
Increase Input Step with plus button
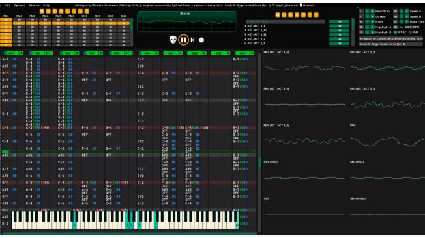click(372, 11)
